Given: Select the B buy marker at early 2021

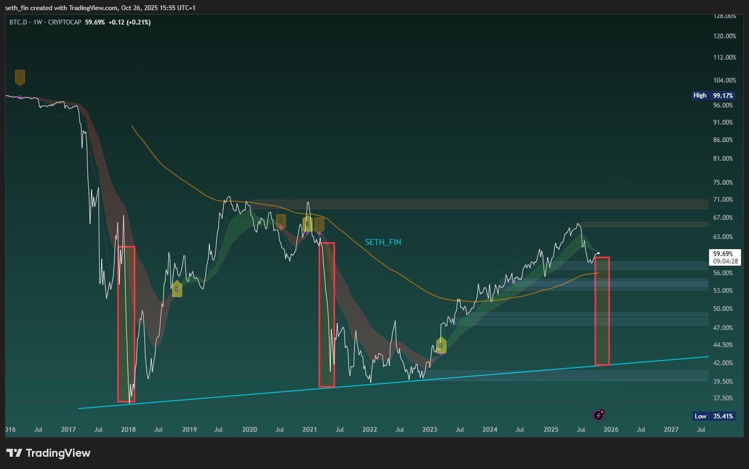Looking at the screenshot, I should coord(306,224).
